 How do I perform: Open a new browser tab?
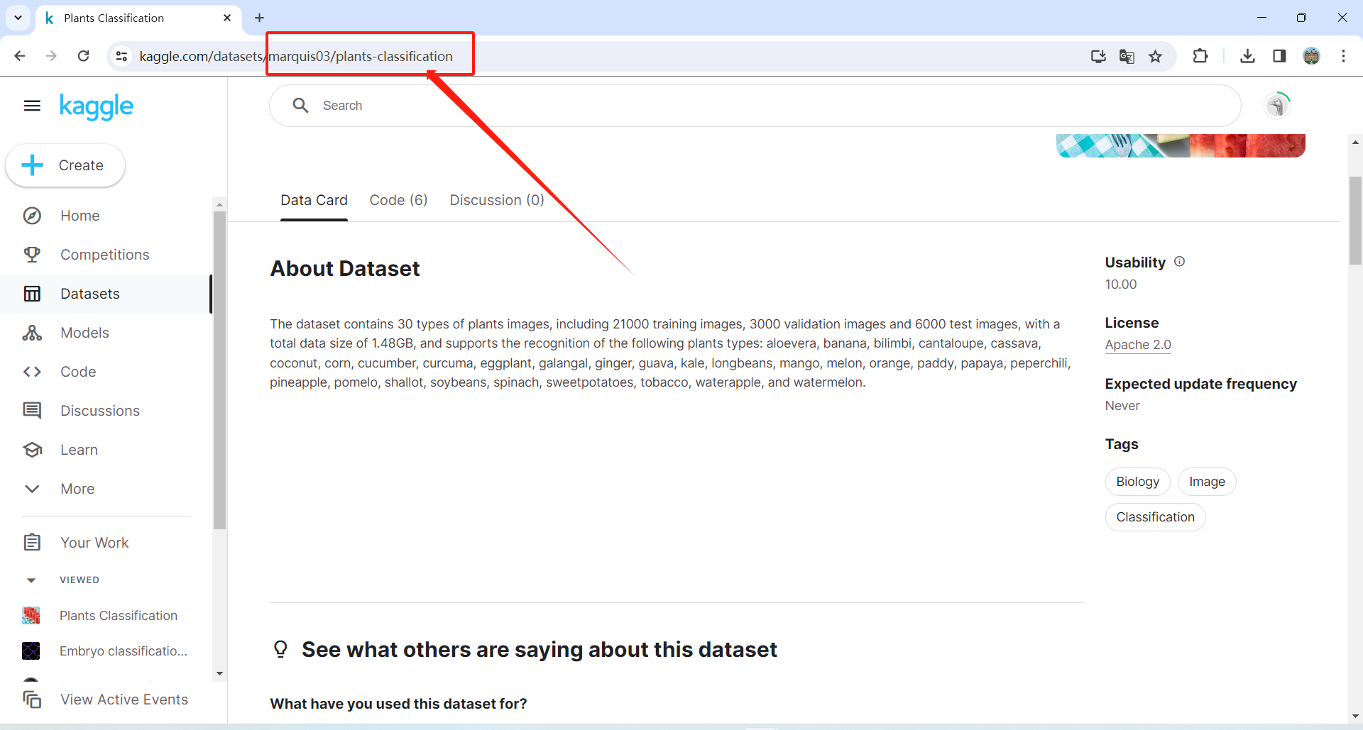[x=259, y=18]
